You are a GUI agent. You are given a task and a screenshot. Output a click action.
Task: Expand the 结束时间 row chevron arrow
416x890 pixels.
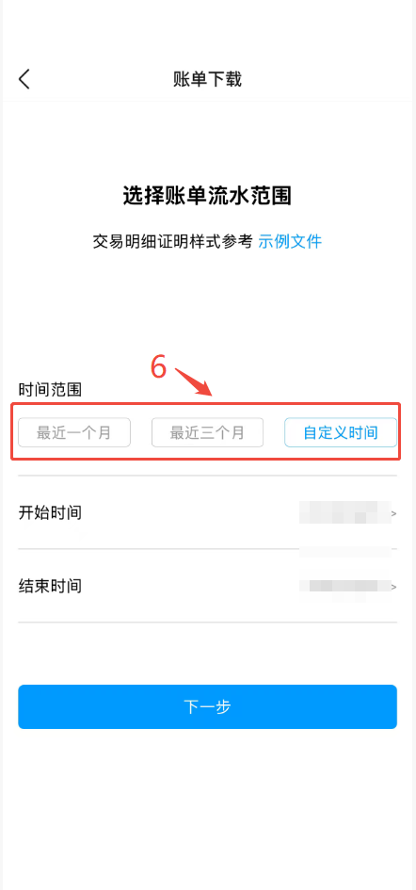click(393, 587)
